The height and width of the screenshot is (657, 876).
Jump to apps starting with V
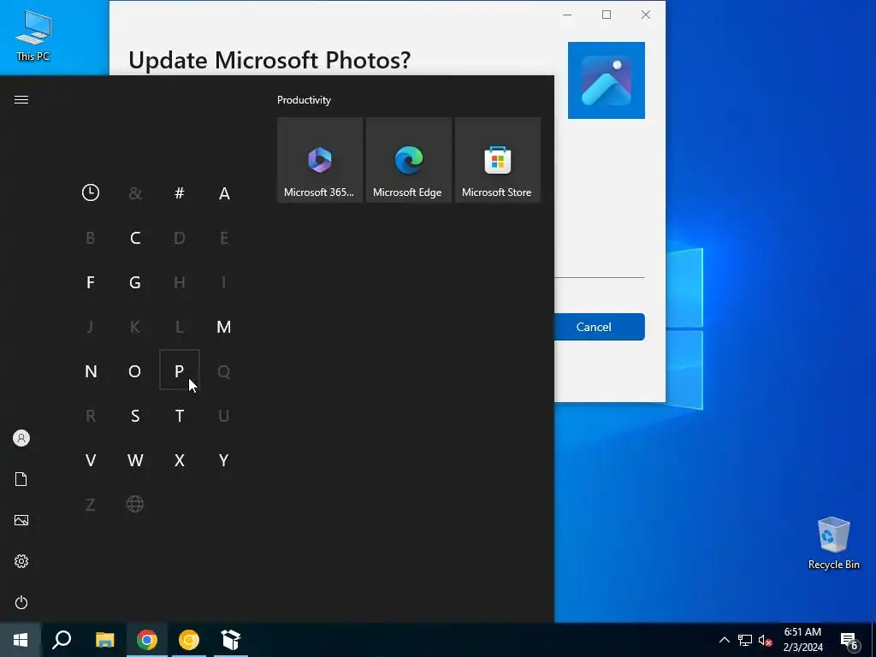click(91, 460)
